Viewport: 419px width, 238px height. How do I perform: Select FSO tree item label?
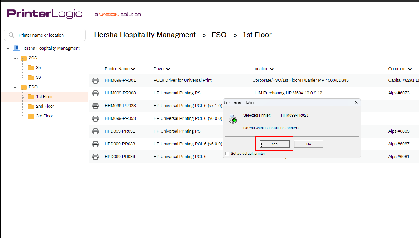[33, 87]
